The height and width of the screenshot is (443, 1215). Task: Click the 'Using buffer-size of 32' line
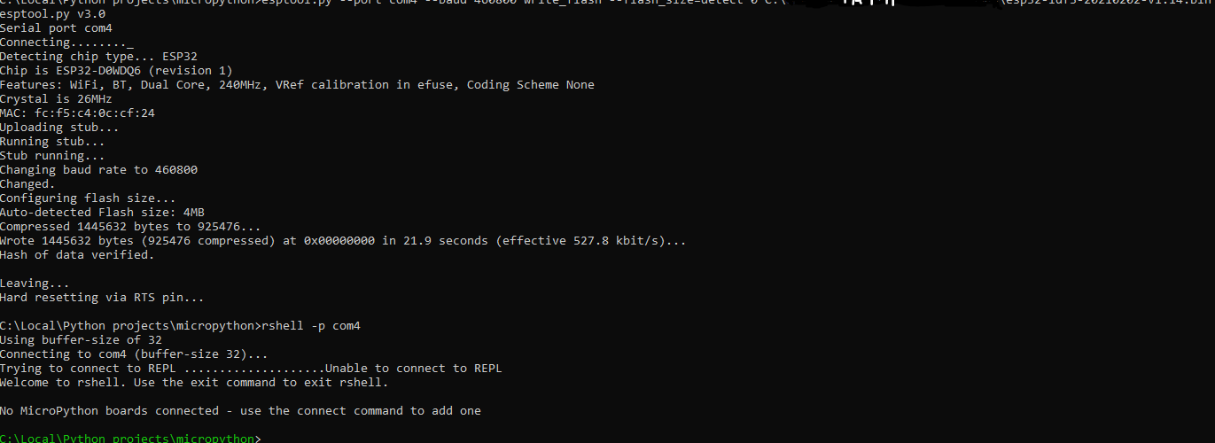82,340
